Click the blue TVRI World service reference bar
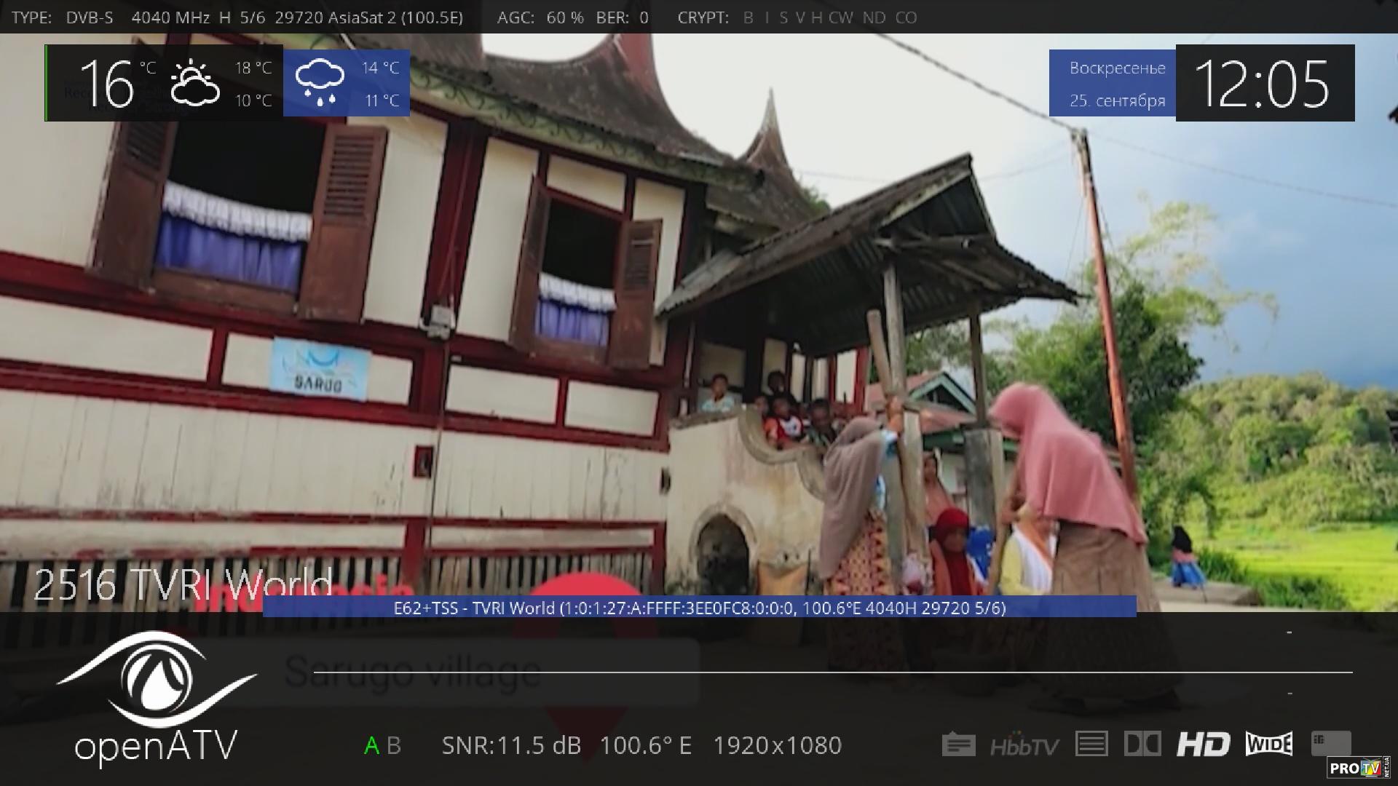 point(699,608)
